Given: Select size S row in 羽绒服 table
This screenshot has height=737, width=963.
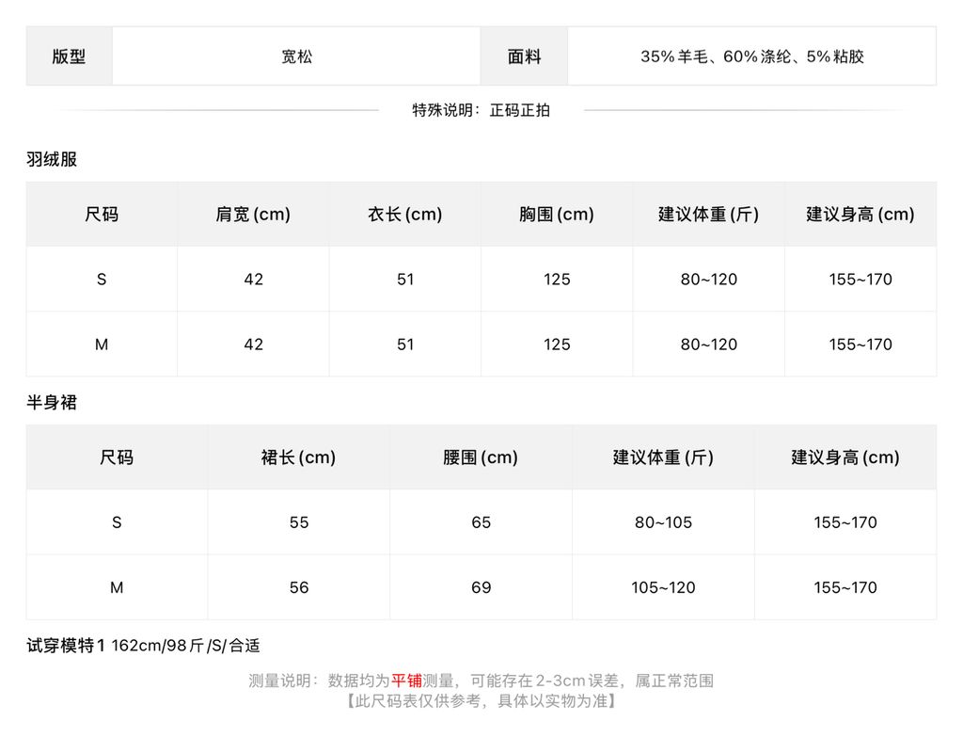Looking at the screenshot, I should [x=481, y=279].
